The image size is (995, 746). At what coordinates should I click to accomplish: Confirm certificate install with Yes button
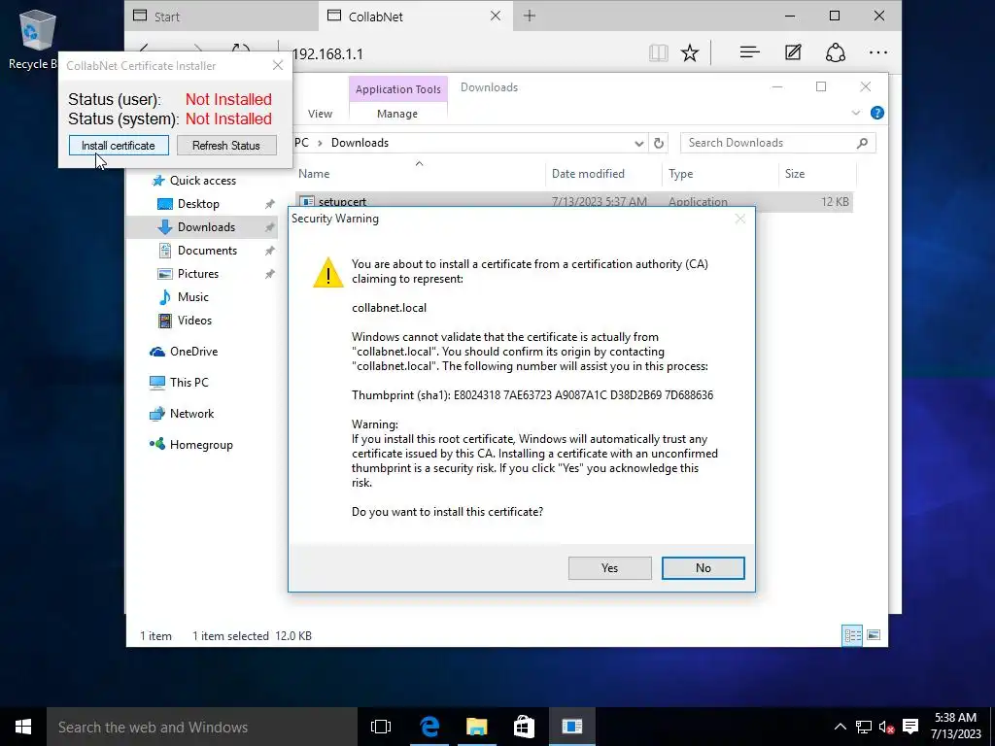coord(609,567)
